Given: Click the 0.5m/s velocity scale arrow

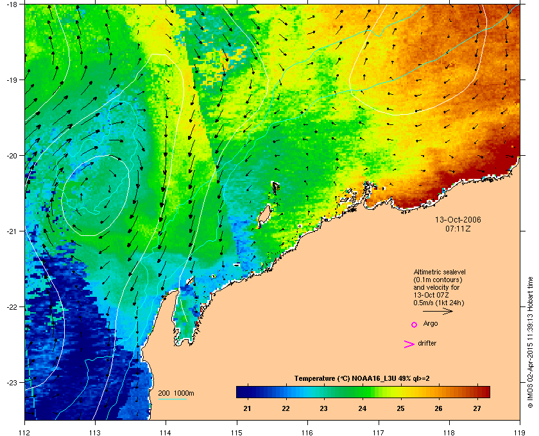Looking at the screenshot, I should (438, 312).
